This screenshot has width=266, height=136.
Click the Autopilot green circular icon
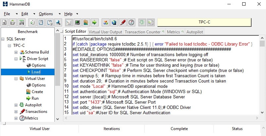coord(142,22)
